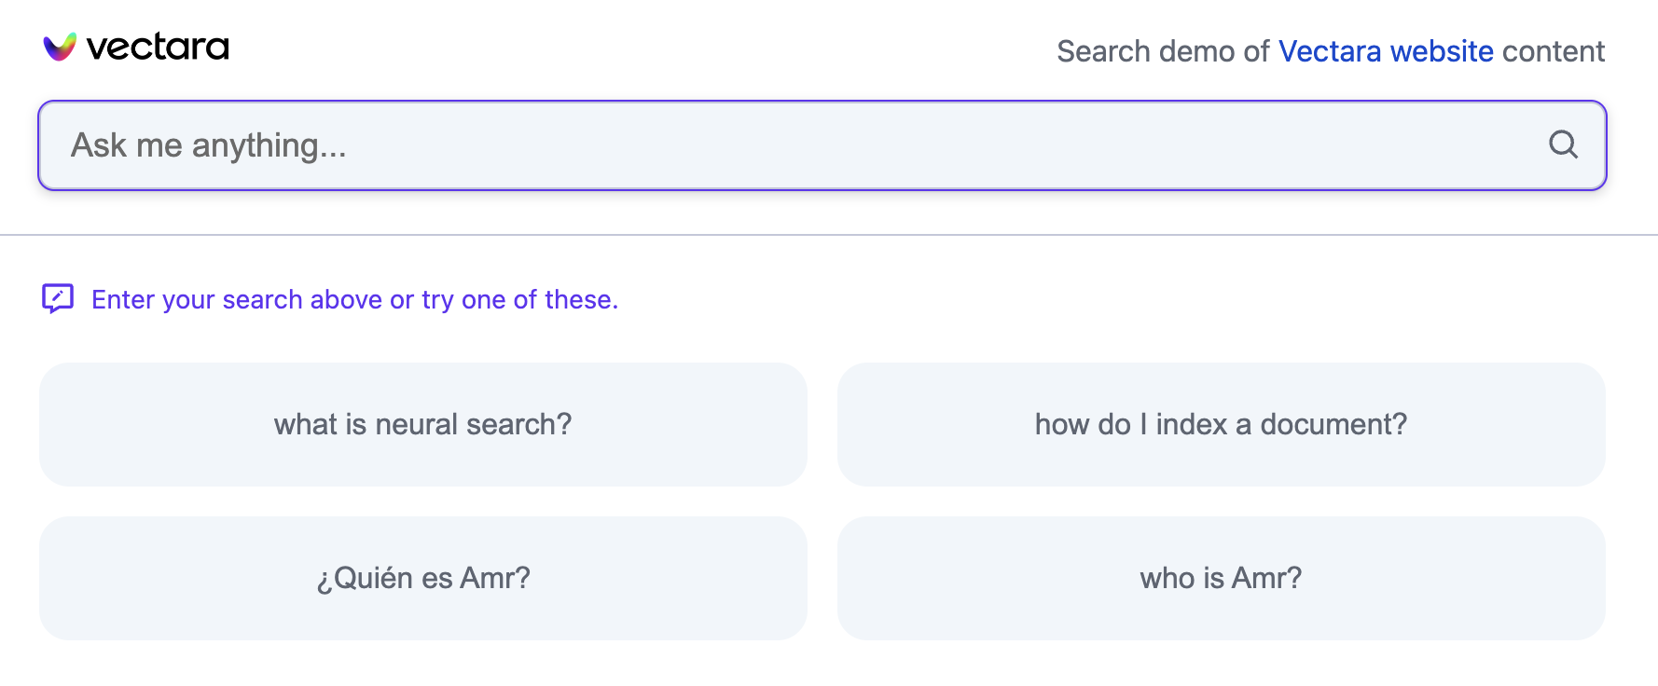Screen dimensions: 1658x686
Task: Click the 'Ask me anything...' placeholder text
Action: (209, 145)
